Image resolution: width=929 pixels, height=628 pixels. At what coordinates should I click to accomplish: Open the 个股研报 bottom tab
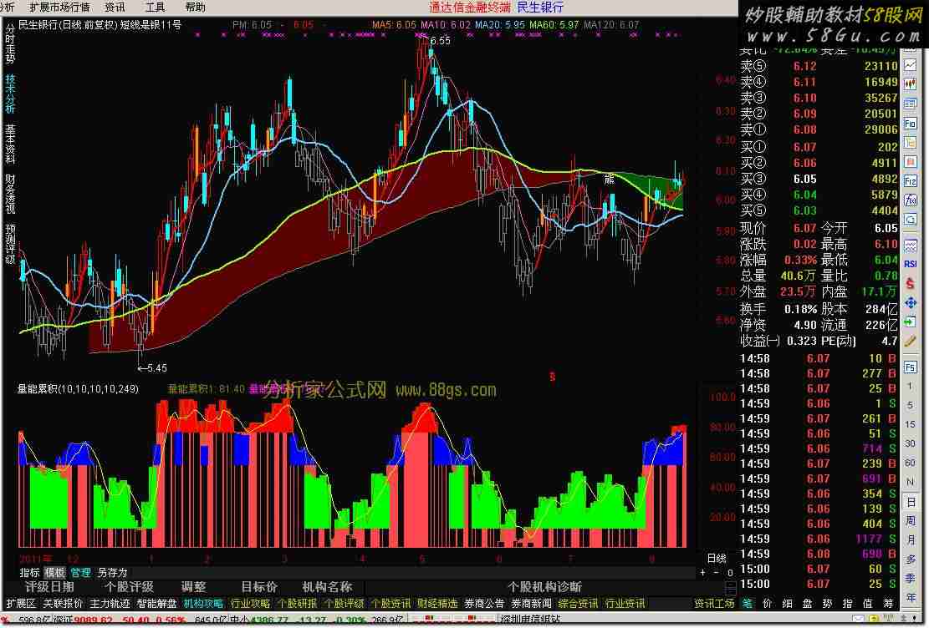coord(297,604)
